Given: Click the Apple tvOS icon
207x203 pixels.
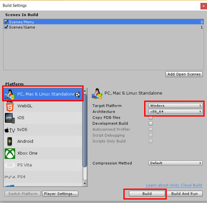Looking at the screenshot, I should pos(10,130).
